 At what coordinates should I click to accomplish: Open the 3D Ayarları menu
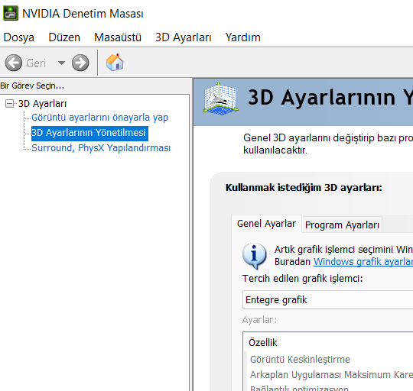184,37
